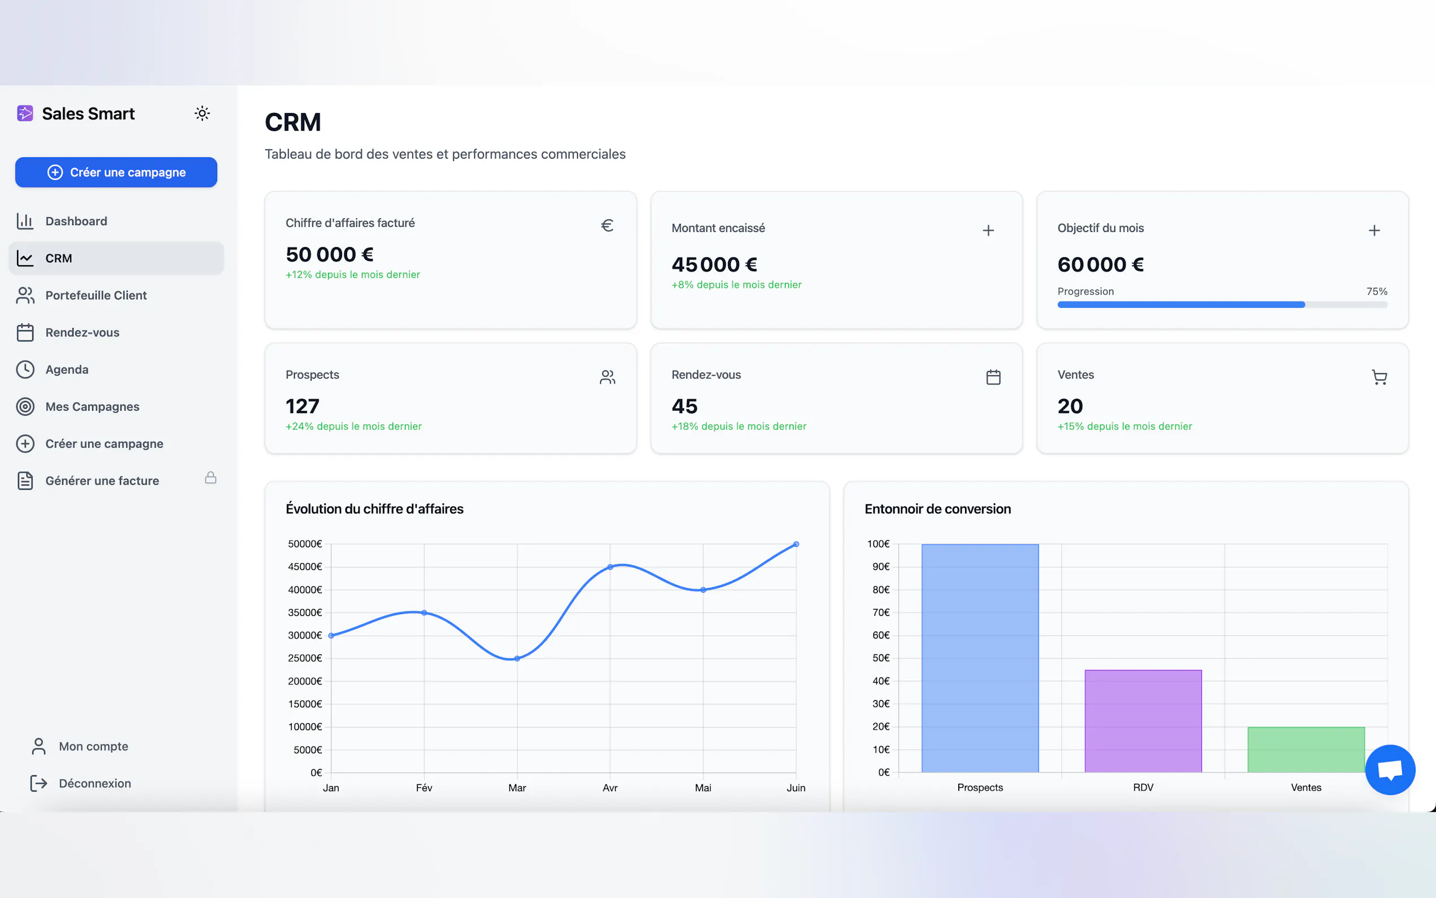The image size is (1436, 898).
Task: Open Mes Campagnes from the sidebar
Action: click(x=92, y=407)
